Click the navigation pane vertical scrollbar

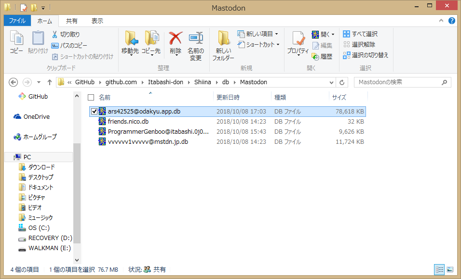coord(77,192)
